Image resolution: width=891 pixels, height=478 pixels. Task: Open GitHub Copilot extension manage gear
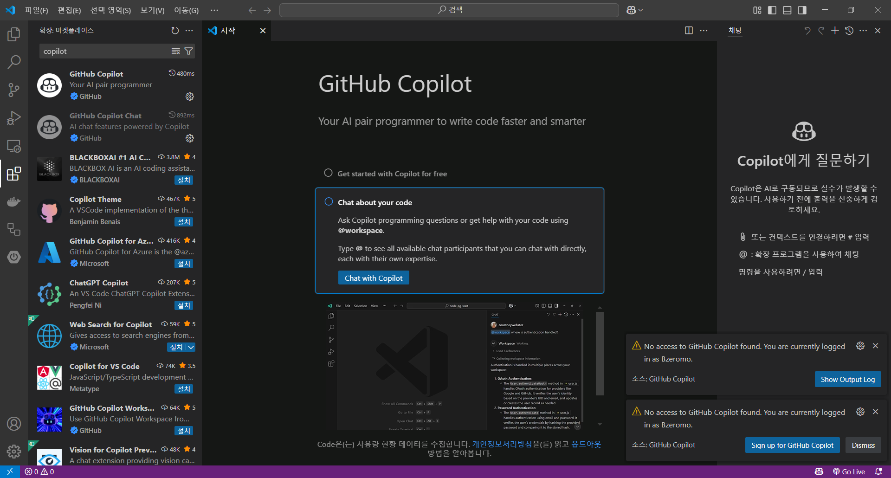tap(190, 97)
